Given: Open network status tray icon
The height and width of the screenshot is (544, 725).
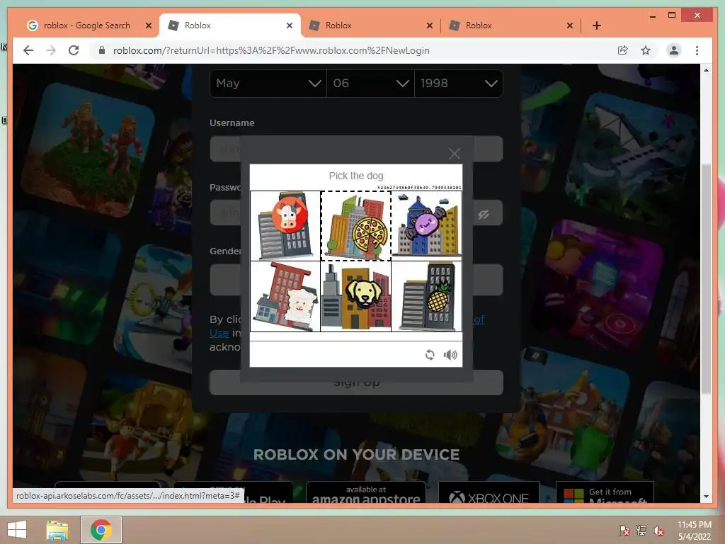Looking at the screenshot, I should click(641, 530).
